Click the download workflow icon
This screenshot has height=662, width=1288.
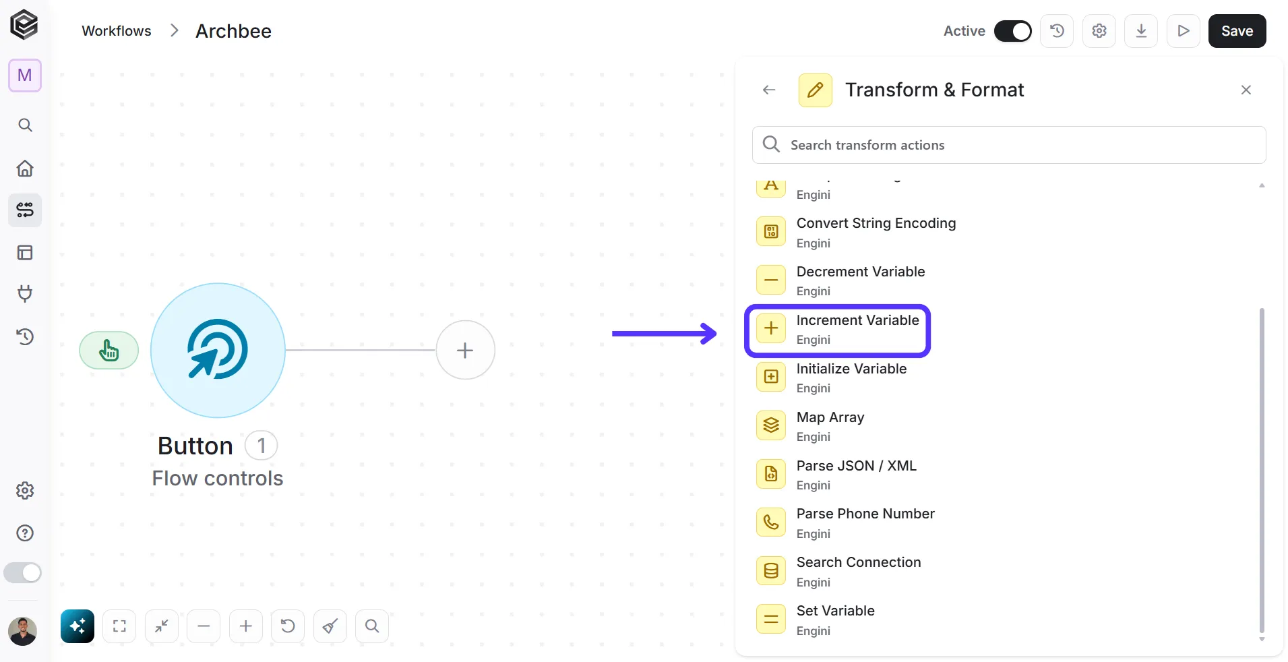tap(1142, 31)
